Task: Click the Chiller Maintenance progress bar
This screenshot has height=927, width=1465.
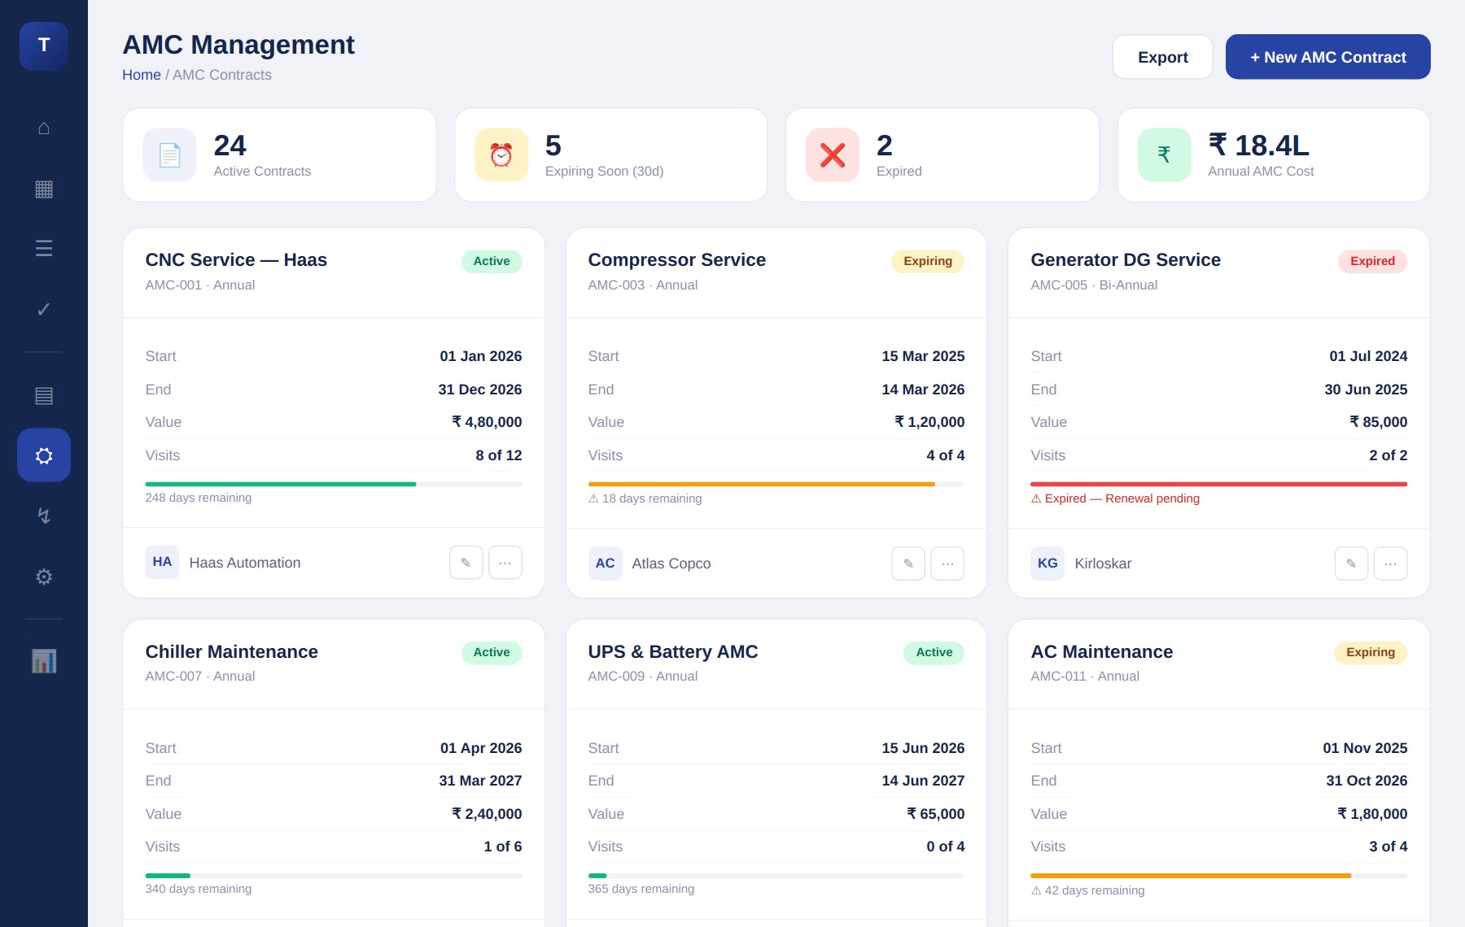Action: (333, 875)
